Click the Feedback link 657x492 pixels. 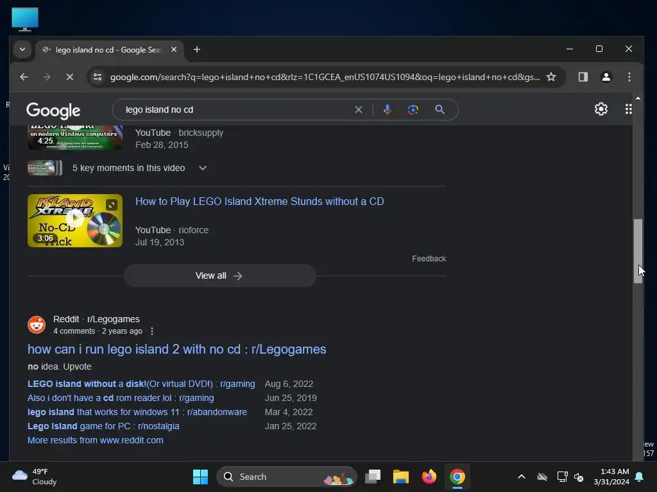tap(429, 259)
